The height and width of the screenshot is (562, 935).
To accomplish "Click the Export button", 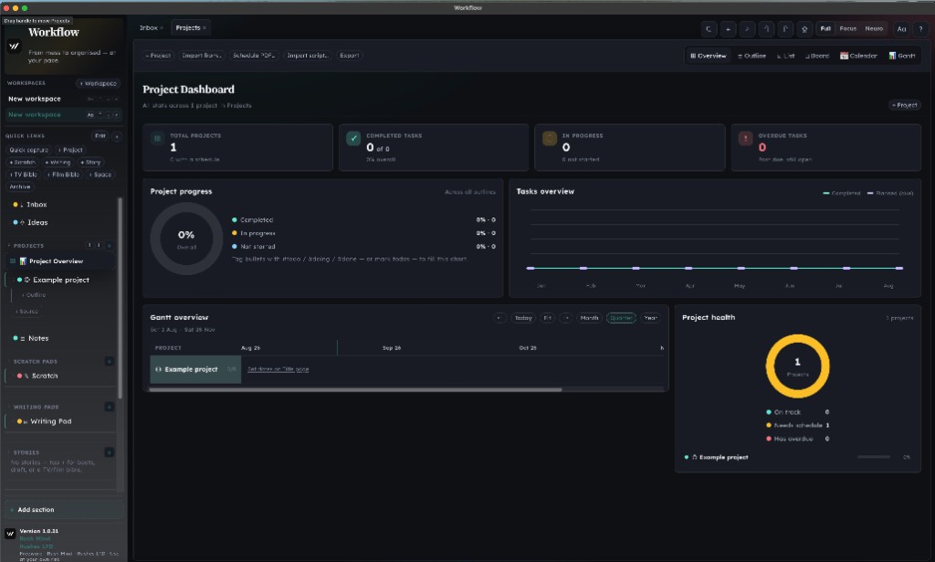I will click(x=350, y=56).
